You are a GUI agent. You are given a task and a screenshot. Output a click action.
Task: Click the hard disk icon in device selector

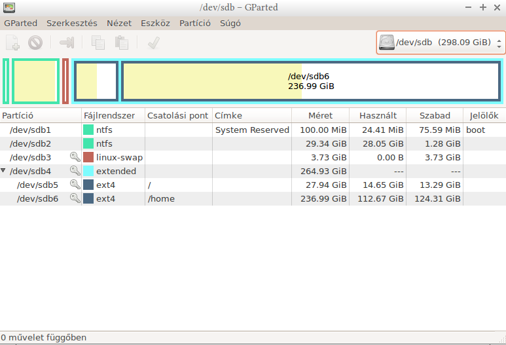coord(387,43)
